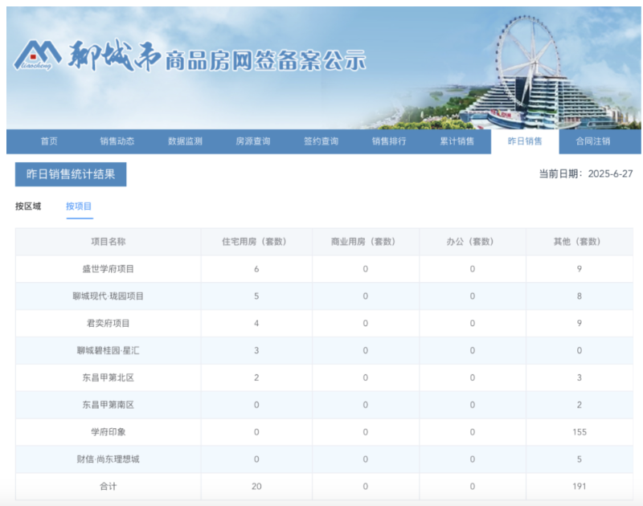Open the 房源查询 navigation item

253,141
